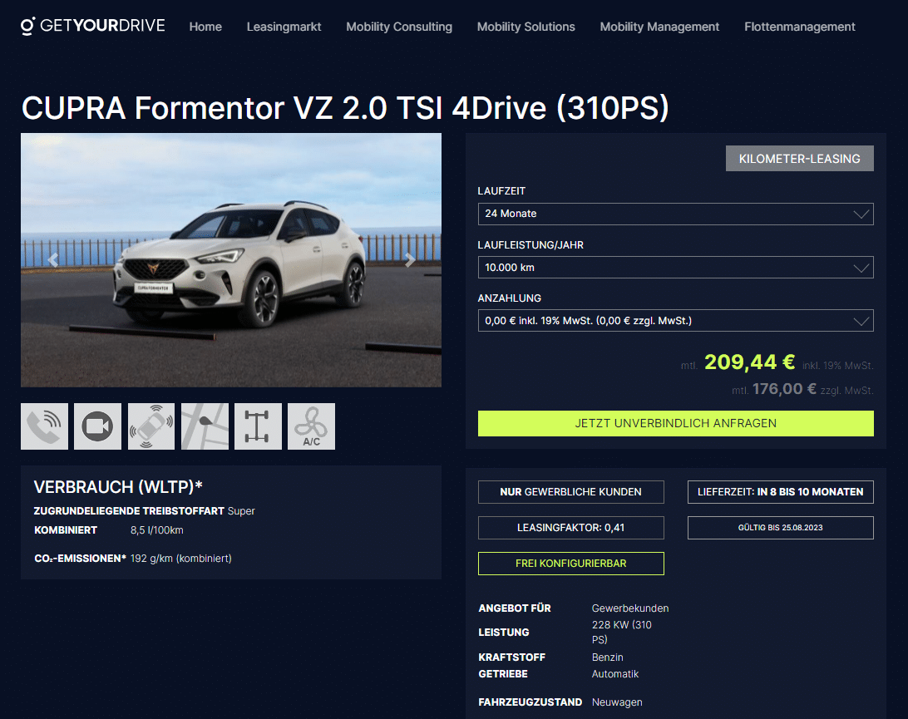Click the Verbrauch (WLTP)* heading

point(118,487)
